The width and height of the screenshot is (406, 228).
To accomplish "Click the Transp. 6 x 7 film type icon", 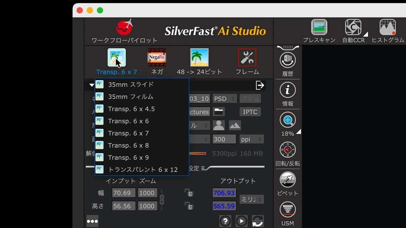I will [116, 57].
